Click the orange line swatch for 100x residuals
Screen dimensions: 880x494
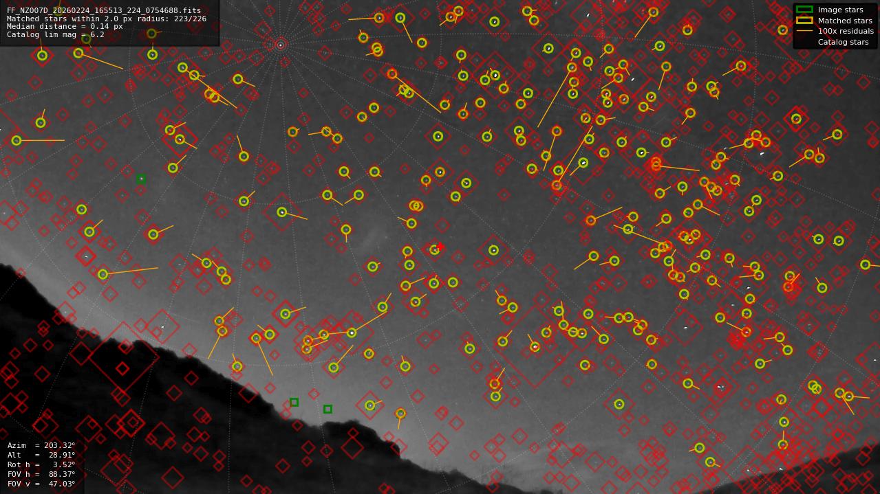(x=804, y=31)
